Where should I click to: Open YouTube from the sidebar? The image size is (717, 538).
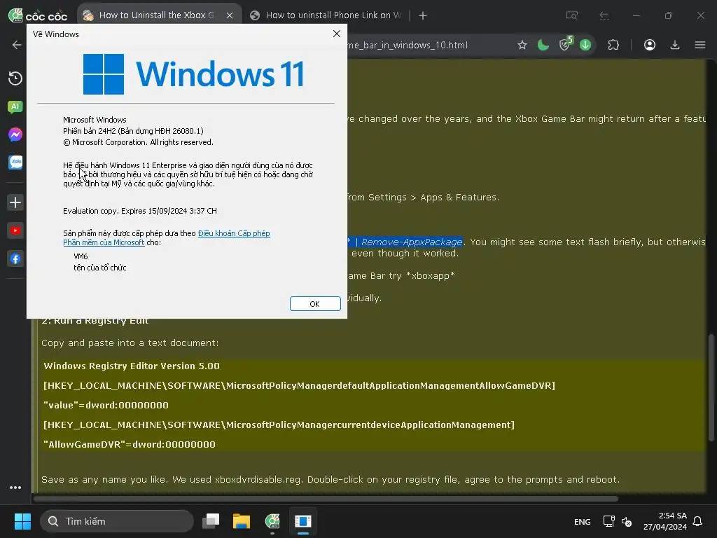[15, 230]
